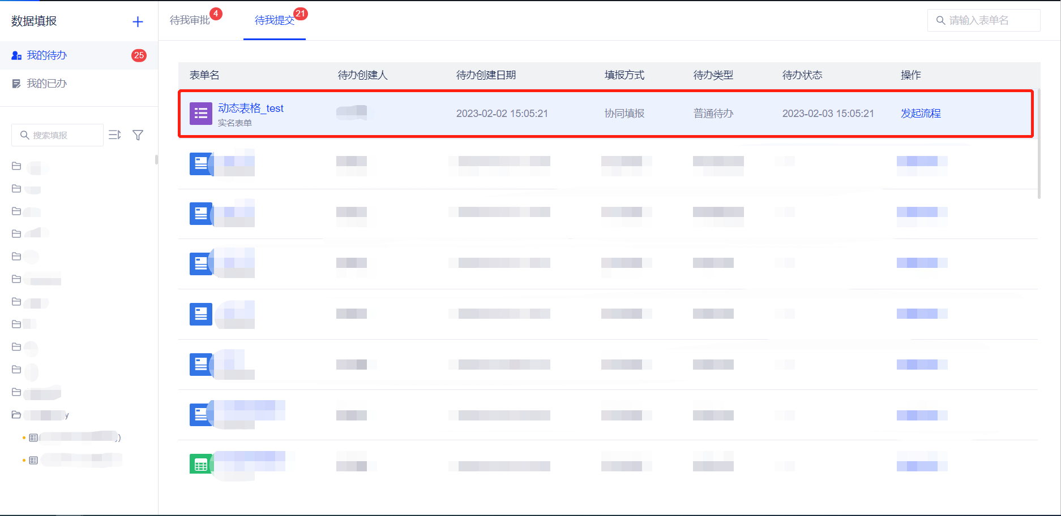Select the last form item in sidebar tree

coord(79,460)
